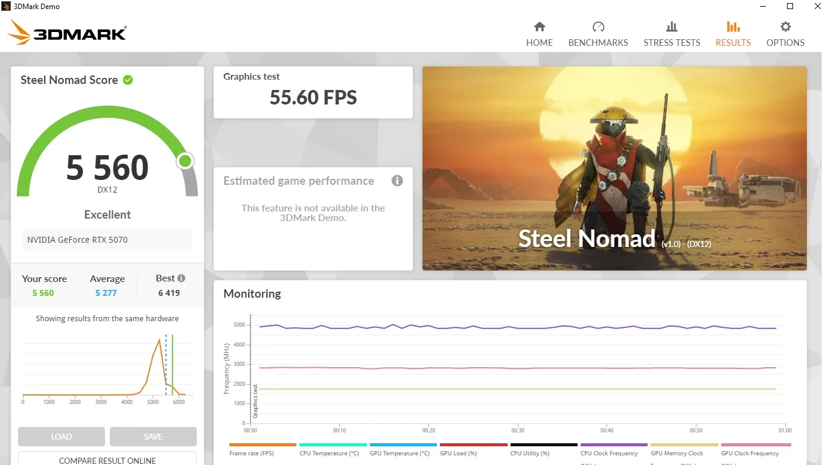Toggle the CPU Utility (%) legend item
822x465 pixels.
pos(544,450)
